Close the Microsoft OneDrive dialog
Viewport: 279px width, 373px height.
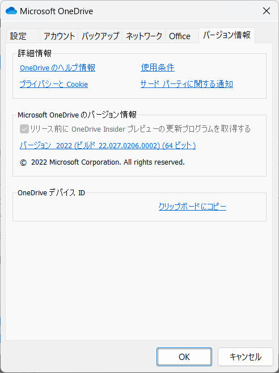[266, 11]
